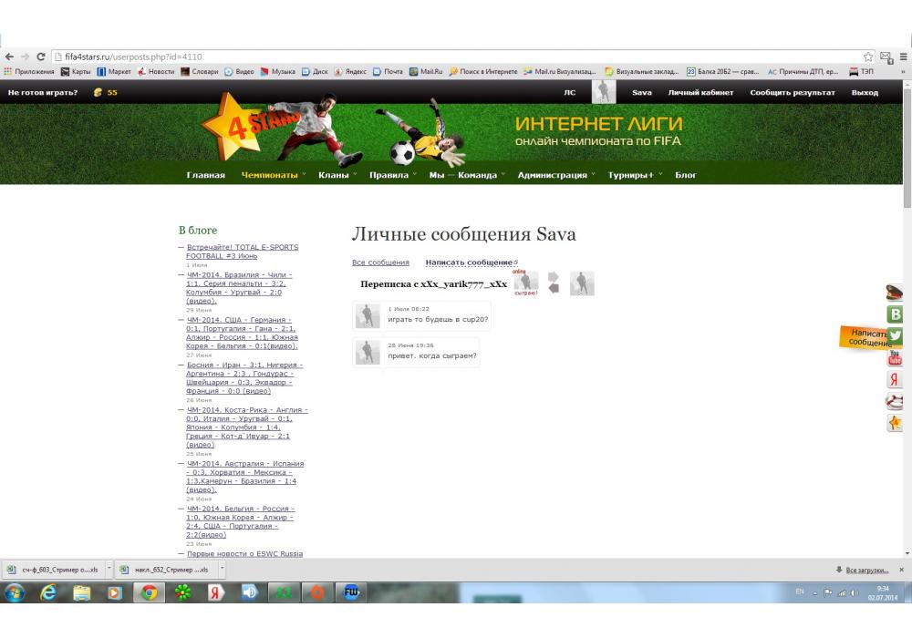Bookmark page with address bar star

(x=868, y=57)
